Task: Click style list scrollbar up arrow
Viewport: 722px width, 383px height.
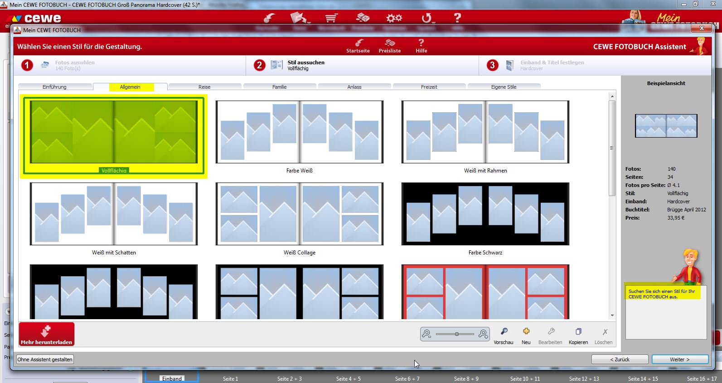Action: point(612,96)
